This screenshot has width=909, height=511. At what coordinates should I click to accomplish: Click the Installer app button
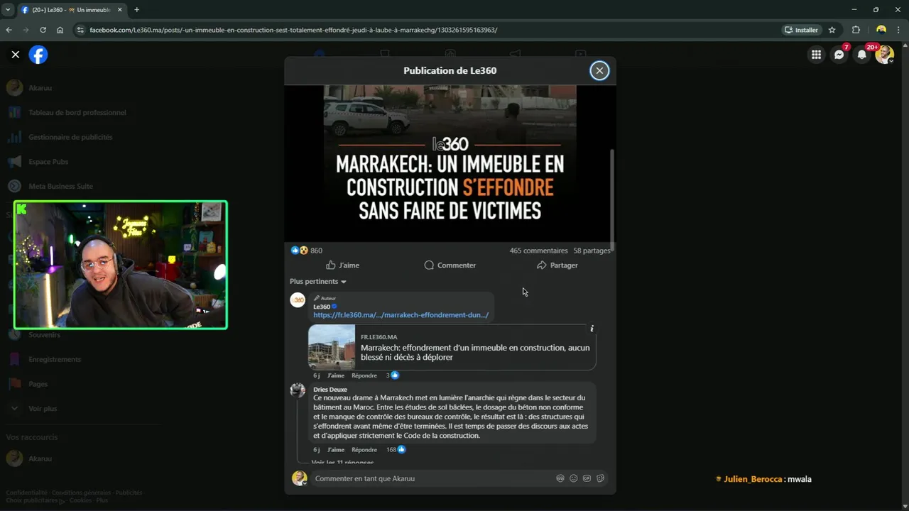[x=801, y=30]
